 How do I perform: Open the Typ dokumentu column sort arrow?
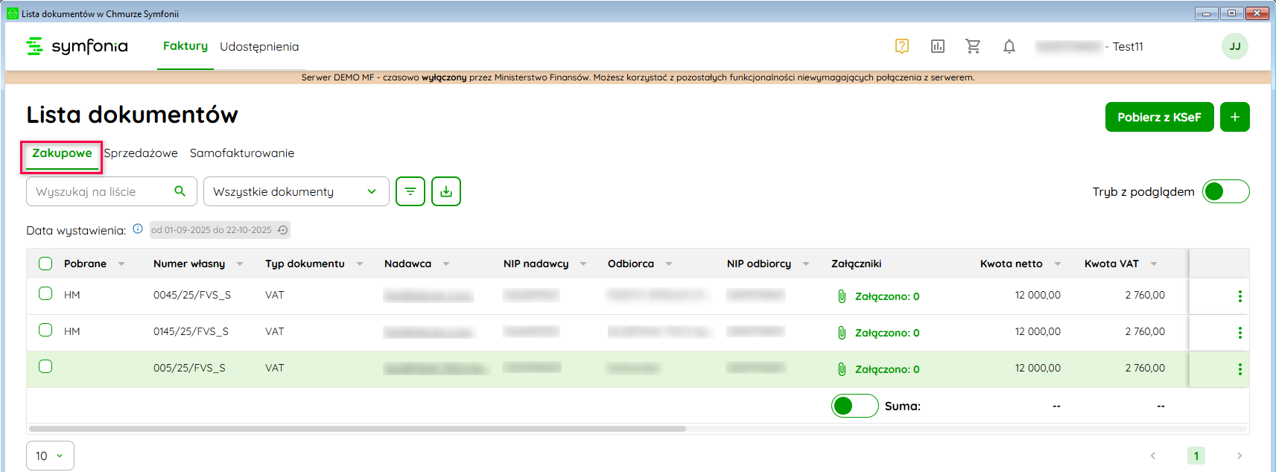pyautogui.click(x=360, y=264)
